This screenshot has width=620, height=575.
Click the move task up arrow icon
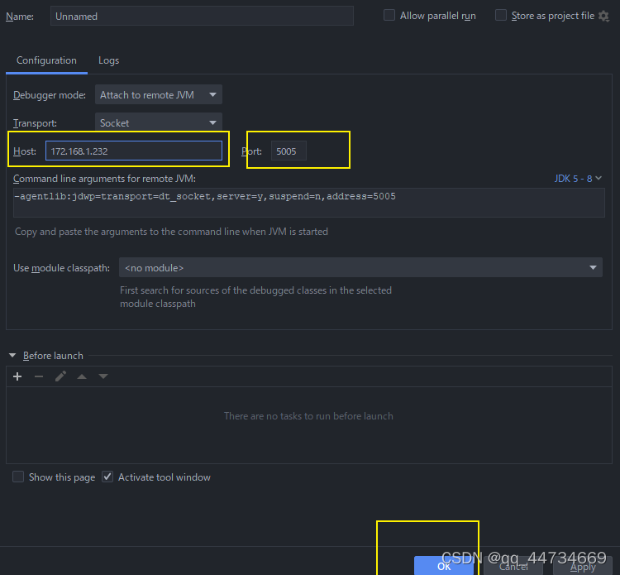tap(82, 376)
